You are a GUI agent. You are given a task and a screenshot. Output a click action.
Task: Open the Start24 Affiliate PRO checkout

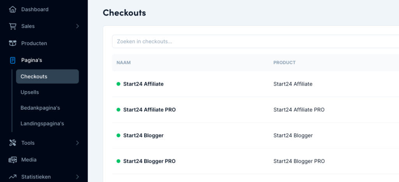(149, 110)
